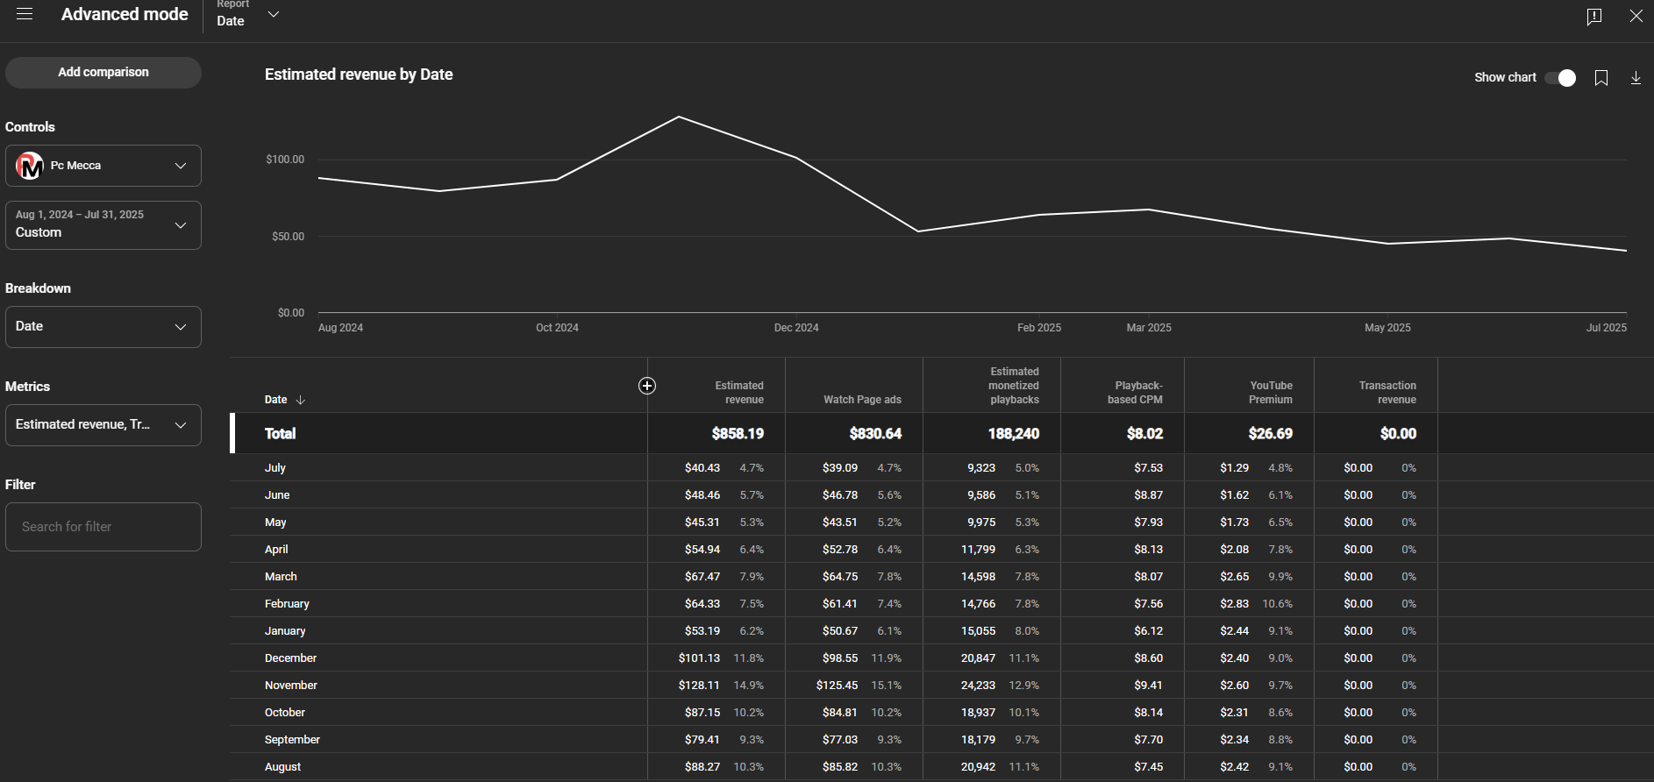Screen dimensions: 1654x782
Task: Click the Date column header
Action: tap(275, 400)
